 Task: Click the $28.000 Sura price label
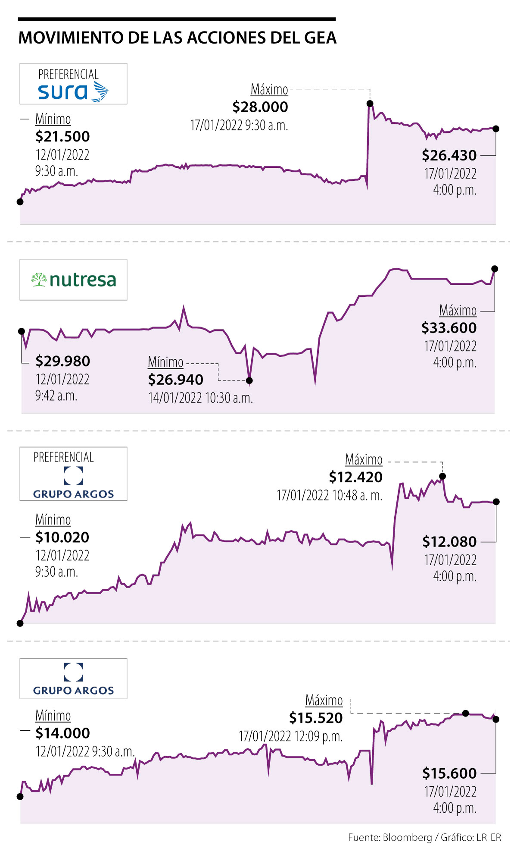tap(260, 107)
